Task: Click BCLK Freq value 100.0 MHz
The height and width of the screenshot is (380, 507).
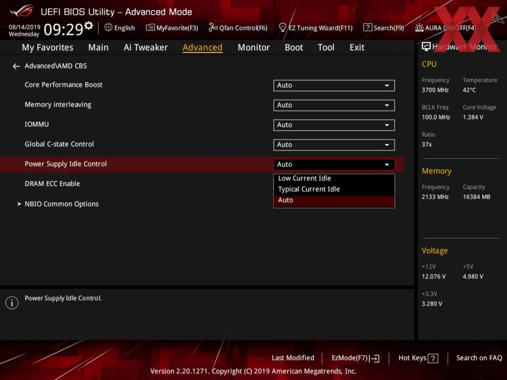Action: click(436, 117)
